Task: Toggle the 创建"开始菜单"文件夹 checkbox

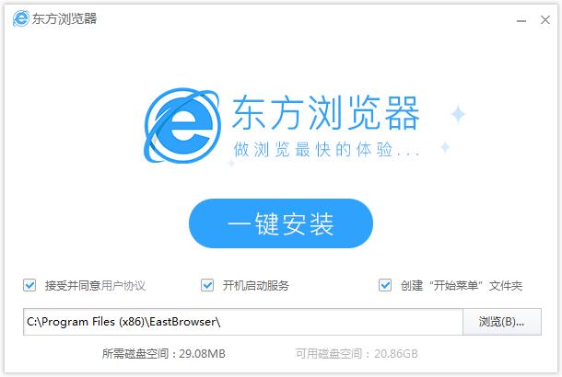Action: click(x=385, y=285)
